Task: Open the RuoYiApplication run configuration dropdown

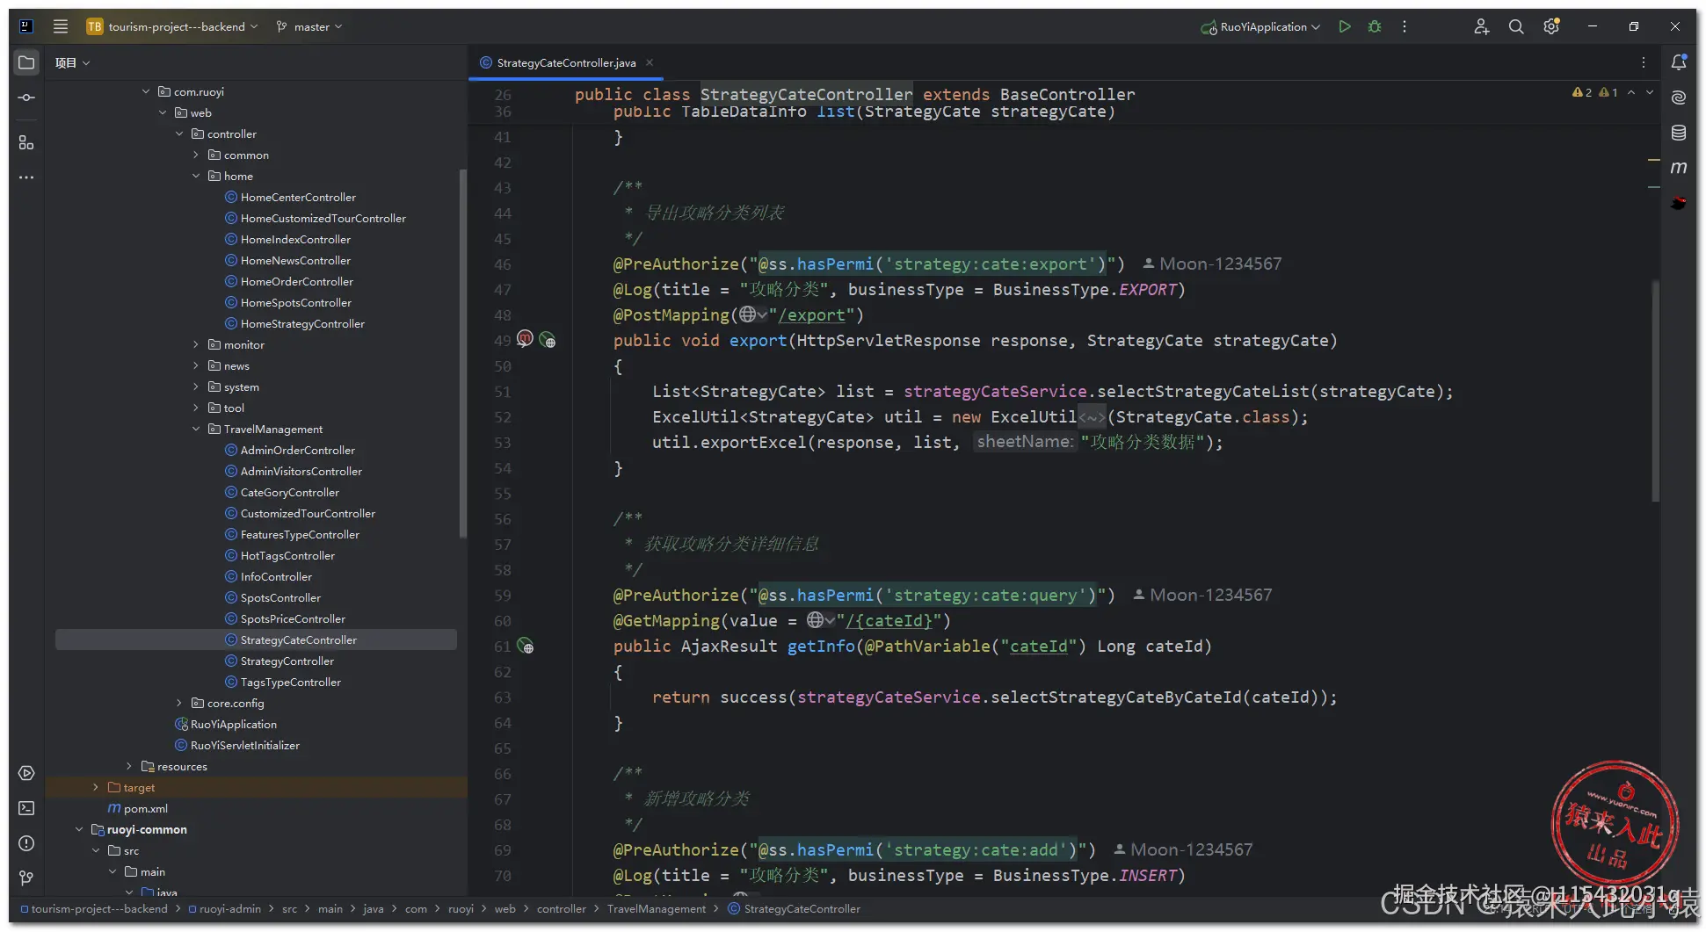Action: [1262, 27]
